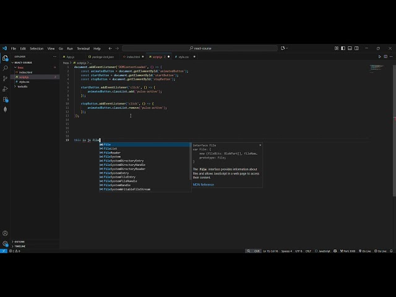Image resolution: width=396 pixels, height=297 pixels.
Task: Click errors and warnings count in status bar
Action: (15, 251)
